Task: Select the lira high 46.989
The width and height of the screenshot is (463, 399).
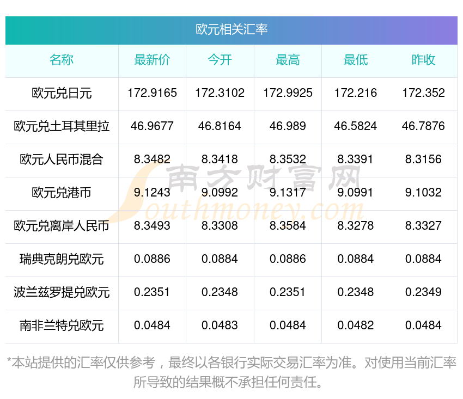Action: pyautogui.click(x=288, y=126)
